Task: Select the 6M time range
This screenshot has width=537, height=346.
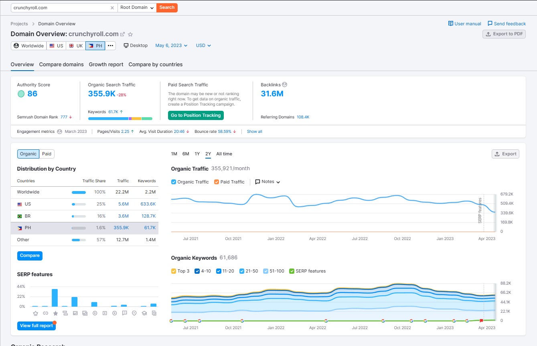Action: pyautogui.click(x=186, y=154)
